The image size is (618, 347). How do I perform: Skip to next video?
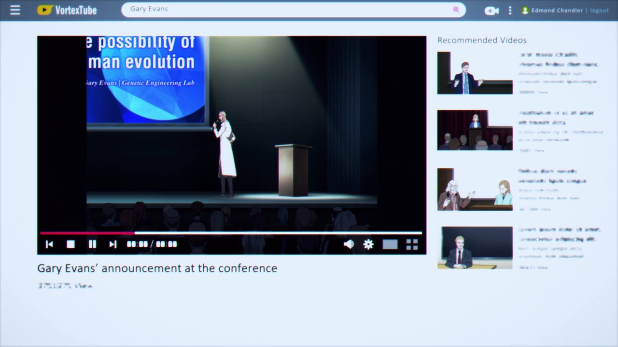pos(112,244)
